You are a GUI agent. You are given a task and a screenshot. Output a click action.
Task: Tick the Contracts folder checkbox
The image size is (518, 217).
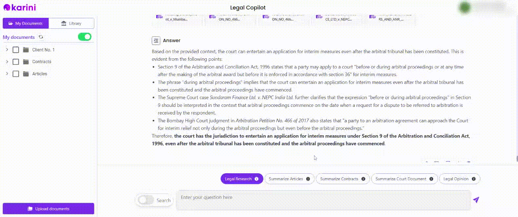coord(16,62)
